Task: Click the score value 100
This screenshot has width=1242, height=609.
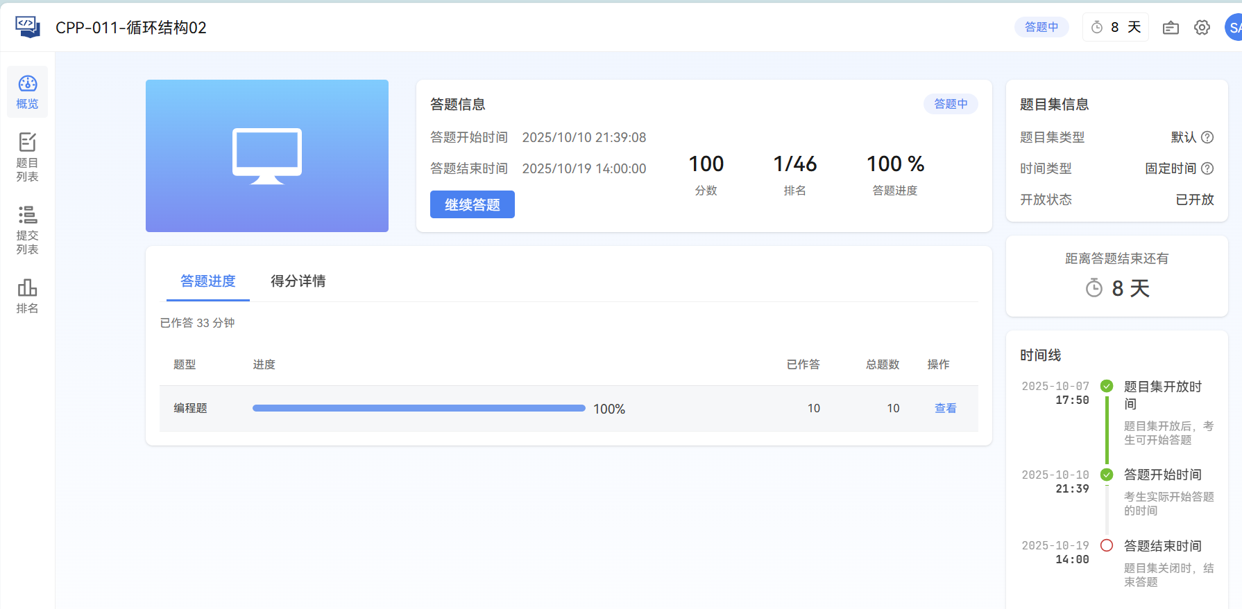Action: [x=706, y=164]
